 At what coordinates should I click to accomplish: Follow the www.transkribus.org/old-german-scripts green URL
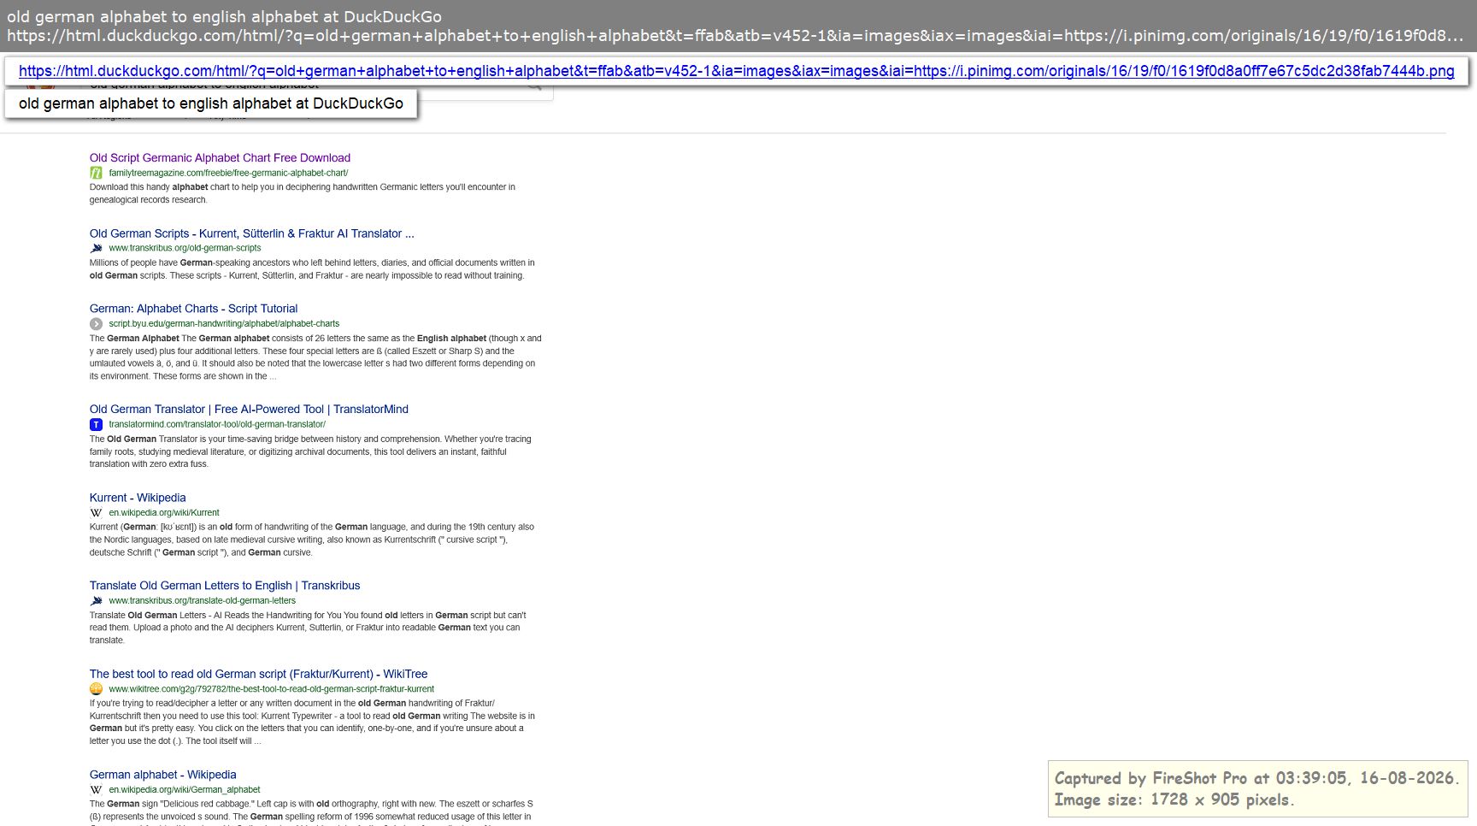185,248
